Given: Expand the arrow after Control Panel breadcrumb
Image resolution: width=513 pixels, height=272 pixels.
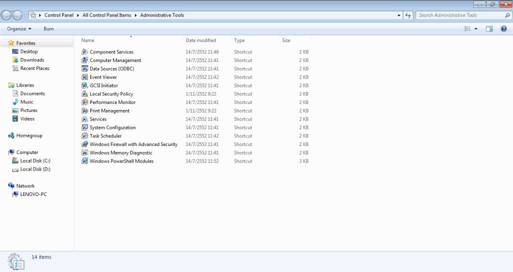Looking at the screenshot, I should pos(78,15).
